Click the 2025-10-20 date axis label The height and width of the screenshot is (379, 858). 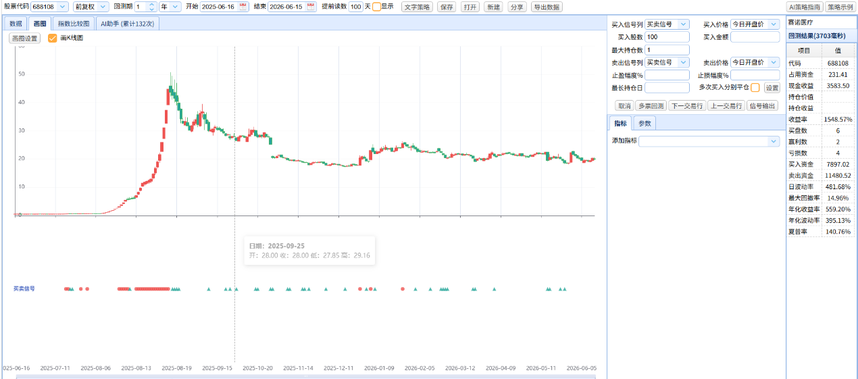click(257, 368)
